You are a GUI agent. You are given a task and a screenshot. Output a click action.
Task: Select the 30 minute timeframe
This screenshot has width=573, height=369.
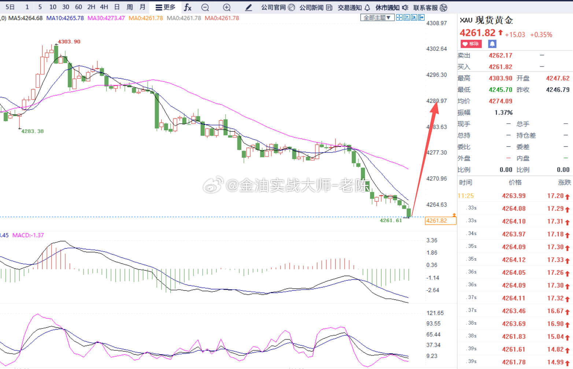click(x=66, y=7)
